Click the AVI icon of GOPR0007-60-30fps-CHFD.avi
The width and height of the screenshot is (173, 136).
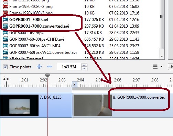click(x=6, y=39)
